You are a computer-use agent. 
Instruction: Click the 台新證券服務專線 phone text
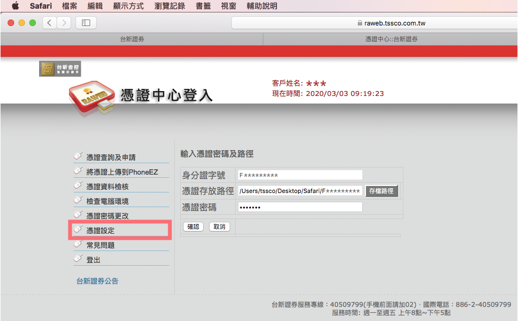pyautogui.click(x=391, y=305)
